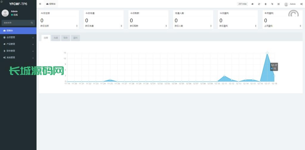
Task: Click the YFCMF-TP6 logo title
Action: [18, 4]
